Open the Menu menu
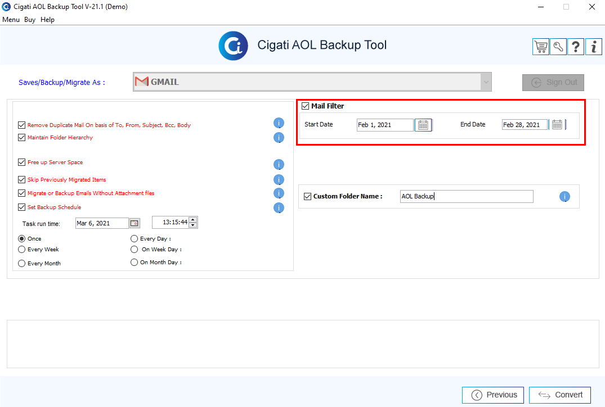 pos(11,20)
